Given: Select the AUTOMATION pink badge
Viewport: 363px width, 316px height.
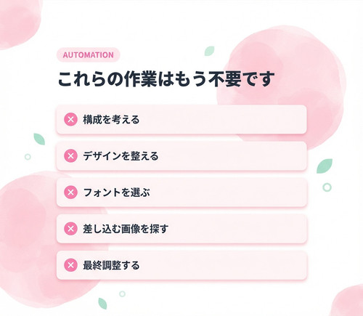Looking at the screenshot, I should coord(89,55).
